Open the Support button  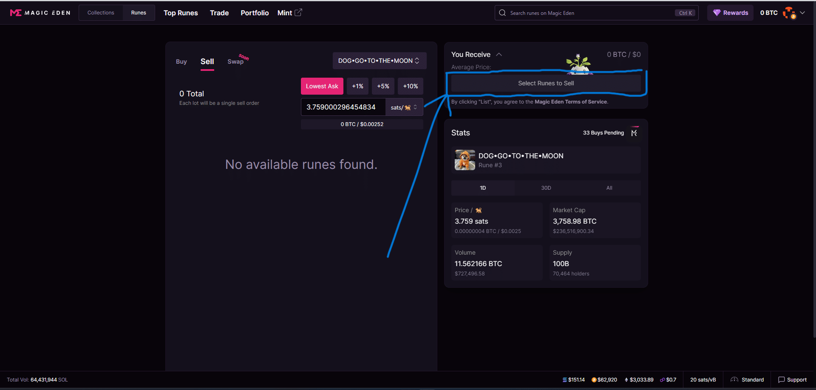click(x=792, y=380)
